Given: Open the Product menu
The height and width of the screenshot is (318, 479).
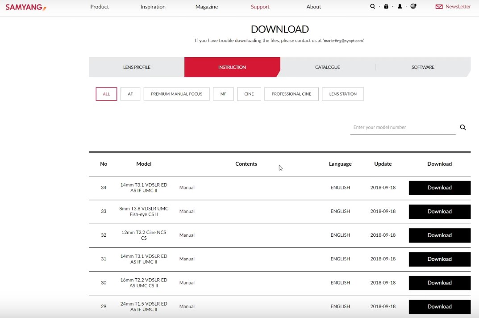Looking at the screenshot, I should tap(100, 7).
